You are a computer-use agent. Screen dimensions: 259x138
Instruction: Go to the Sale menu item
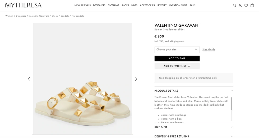point(192,5)
